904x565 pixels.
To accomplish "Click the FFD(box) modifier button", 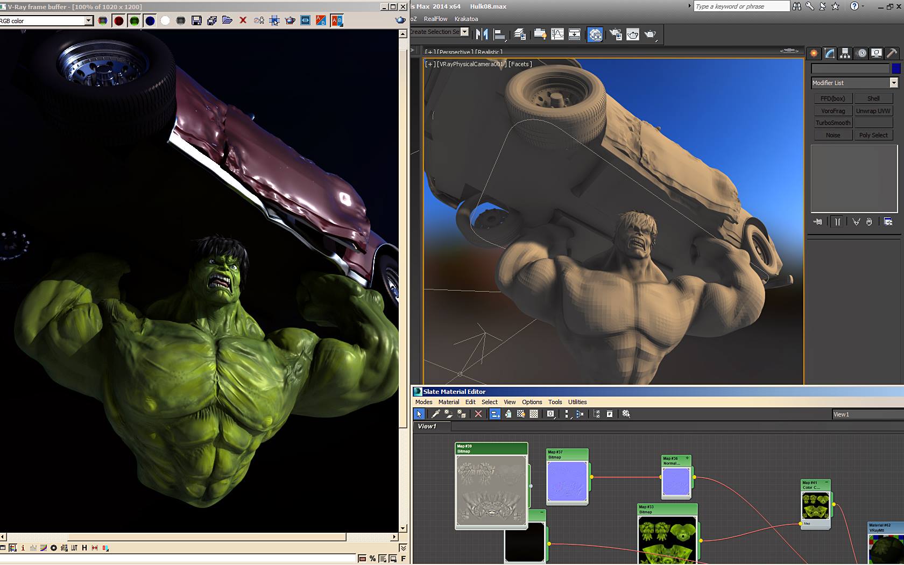I will pyautogui.click(x=832, y=98).
